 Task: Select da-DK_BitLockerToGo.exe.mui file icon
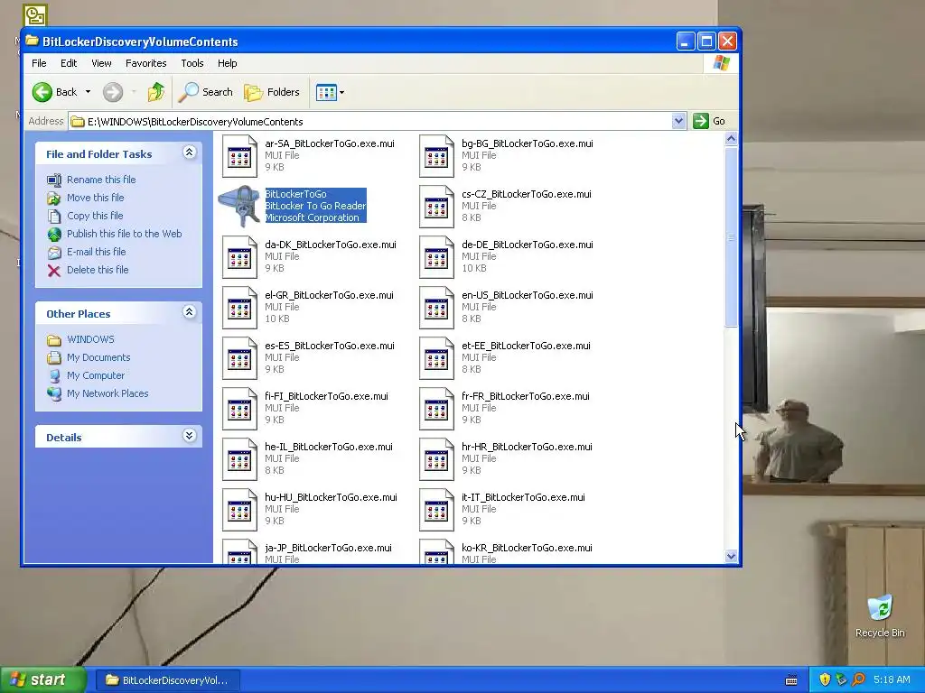click(x=239, y=257)
